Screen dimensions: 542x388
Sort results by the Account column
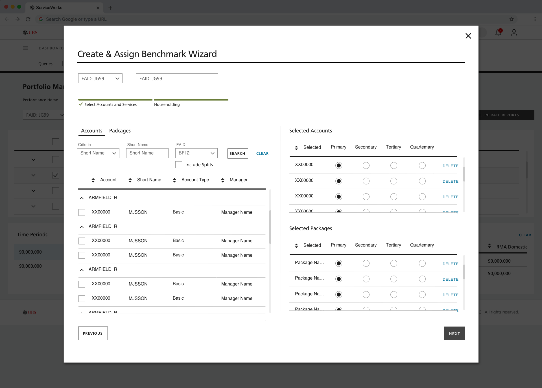click(x=93, y=180)
